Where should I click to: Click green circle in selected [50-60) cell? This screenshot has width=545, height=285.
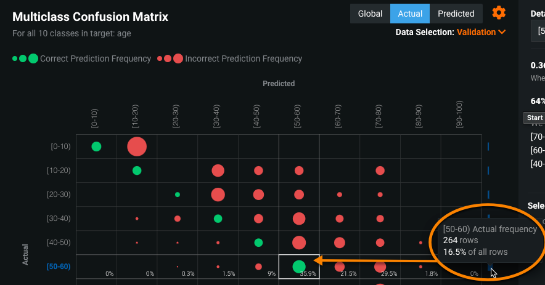click(299, 267)
